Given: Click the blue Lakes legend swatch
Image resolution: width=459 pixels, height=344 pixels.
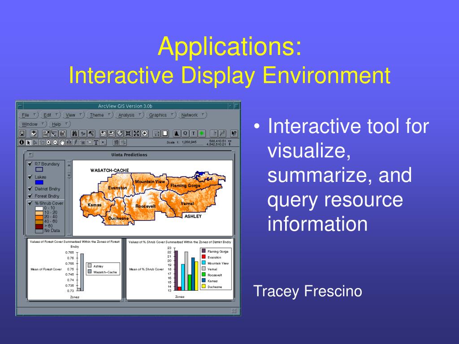Looking at the screenshot, I should click(39, 182).
